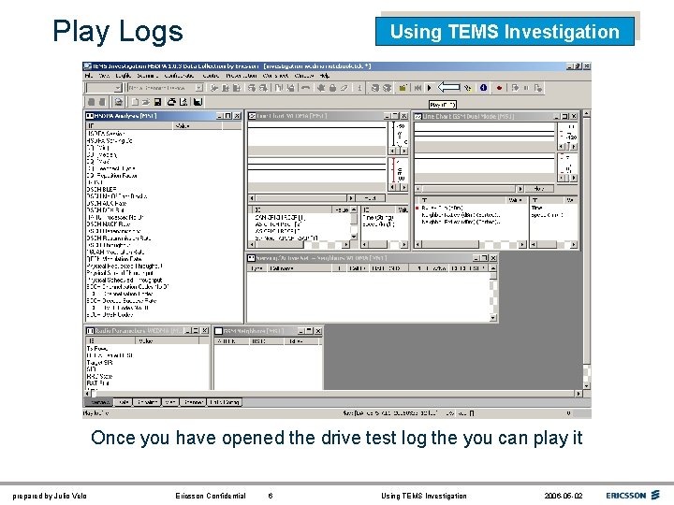Screen dimensions: 674x505
Task: Open the File menu
Action: (x=89, y=76)
